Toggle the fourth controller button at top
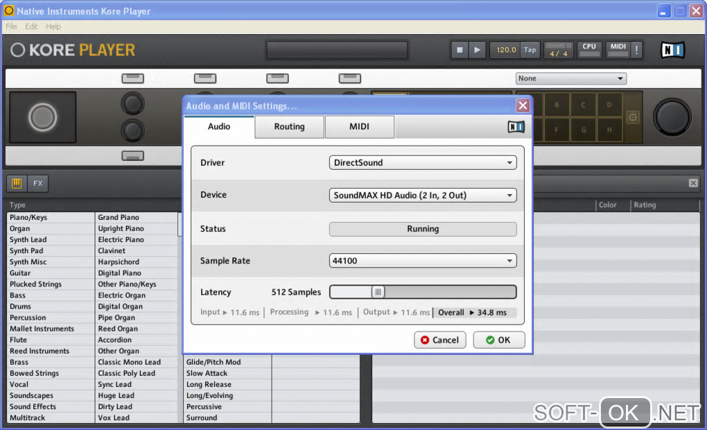 tap(349, 78)
